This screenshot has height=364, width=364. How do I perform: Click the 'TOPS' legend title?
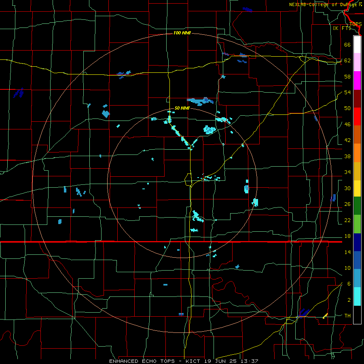pos(356,24)
